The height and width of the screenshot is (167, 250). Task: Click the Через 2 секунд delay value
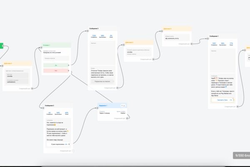click(105, 113)
